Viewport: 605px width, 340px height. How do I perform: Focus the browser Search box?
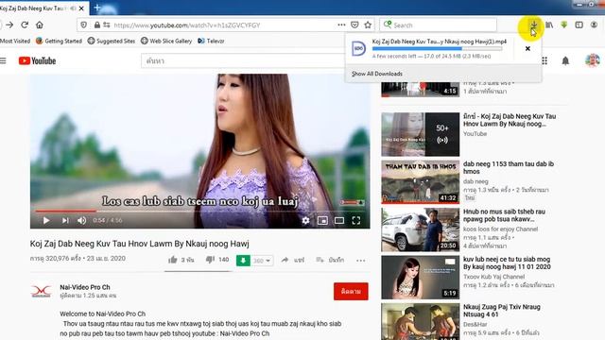(439, 25)
